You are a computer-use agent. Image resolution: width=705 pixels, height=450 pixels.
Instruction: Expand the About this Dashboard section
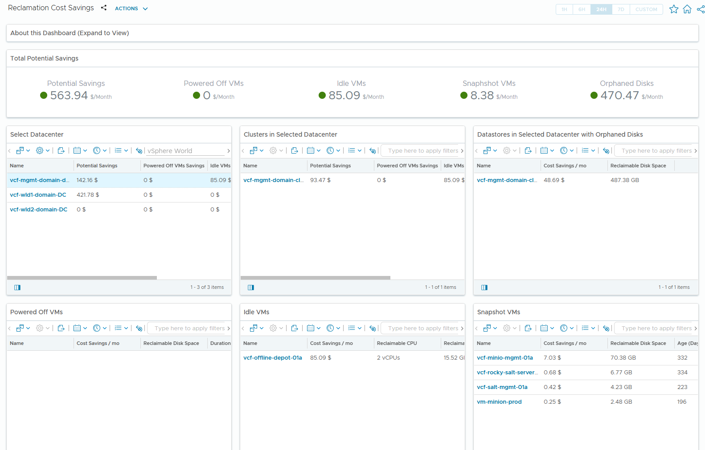352,33
